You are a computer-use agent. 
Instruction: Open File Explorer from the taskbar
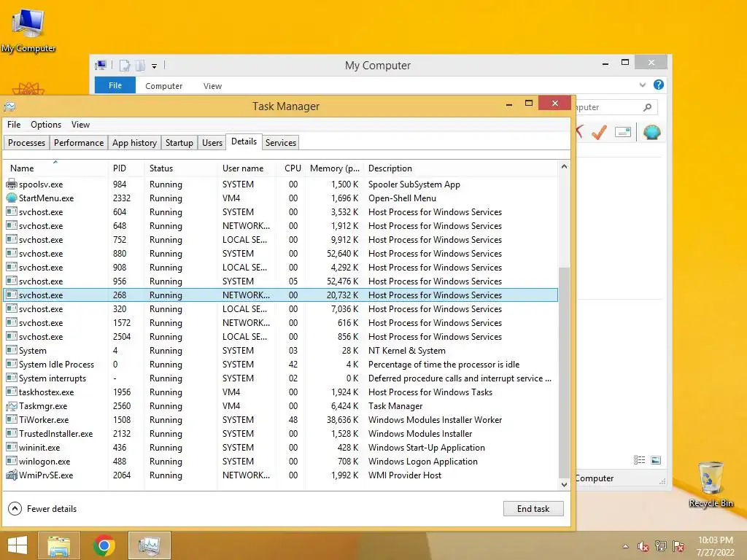[59, 545]
